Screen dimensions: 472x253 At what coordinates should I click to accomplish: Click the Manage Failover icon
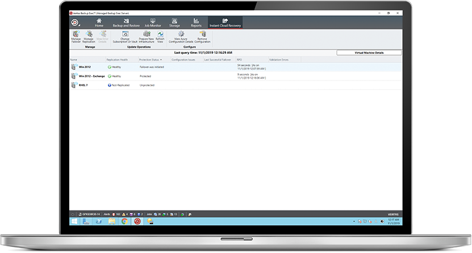click(x=75, y=36)
